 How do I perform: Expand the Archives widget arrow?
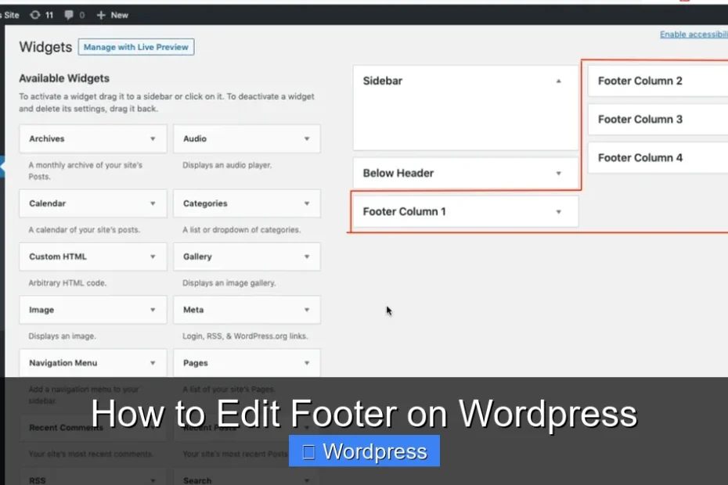click(x=153, y=138)
